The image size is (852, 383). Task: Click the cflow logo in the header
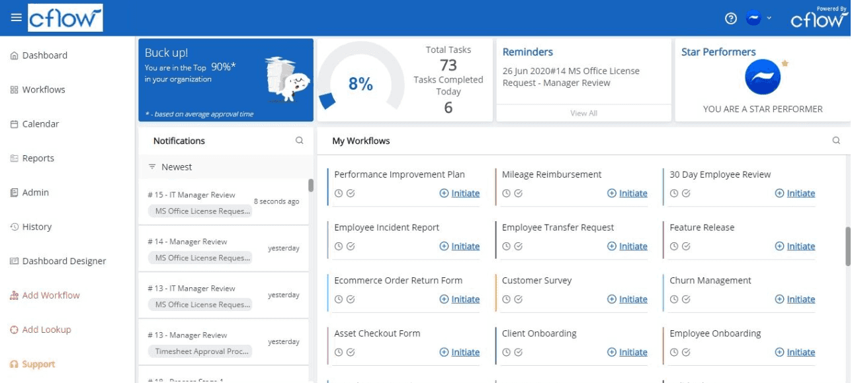coord(64,18)
